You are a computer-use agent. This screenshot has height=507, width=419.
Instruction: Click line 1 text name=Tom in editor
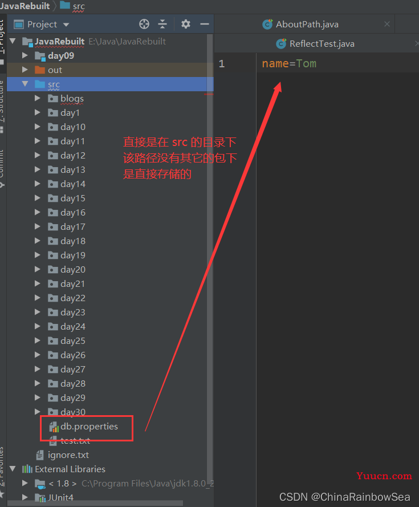[x=289, y=63]
